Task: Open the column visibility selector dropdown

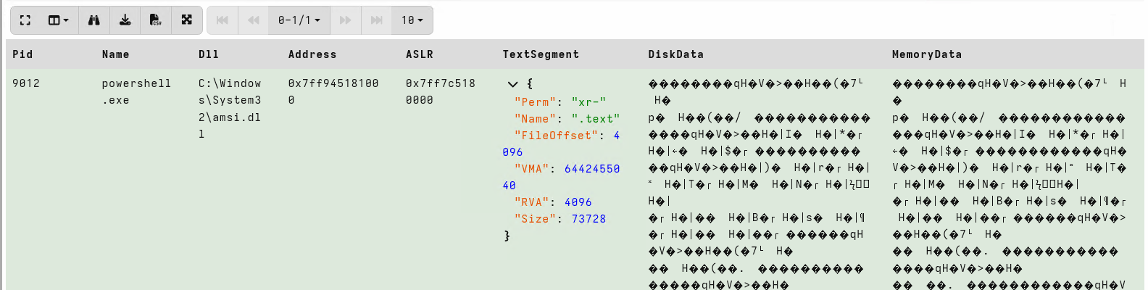Action: [x=59, y=20]
